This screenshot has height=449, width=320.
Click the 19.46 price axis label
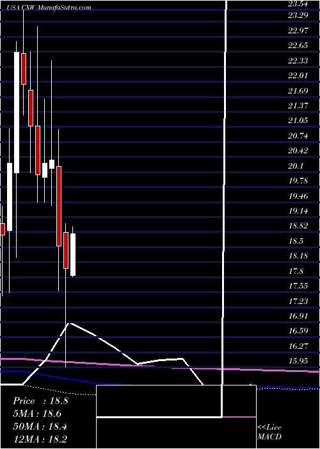[x=298, y=196]
